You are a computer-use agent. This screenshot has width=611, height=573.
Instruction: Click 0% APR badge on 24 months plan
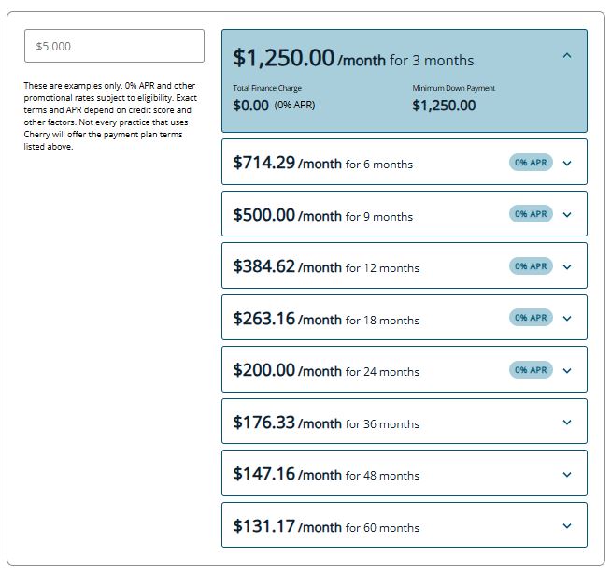pyautogui.click(x=532, y=370)
